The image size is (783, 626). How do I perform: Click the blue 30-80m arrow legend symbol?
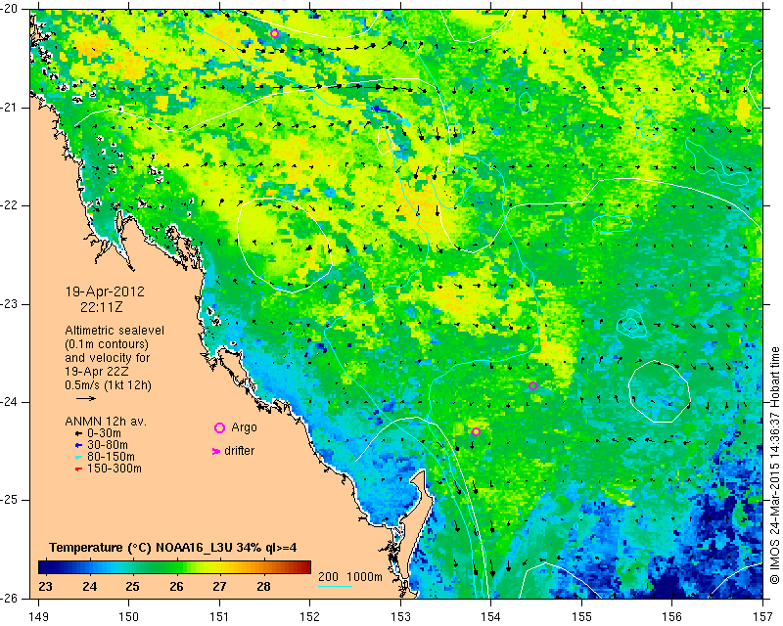point(78,445)
